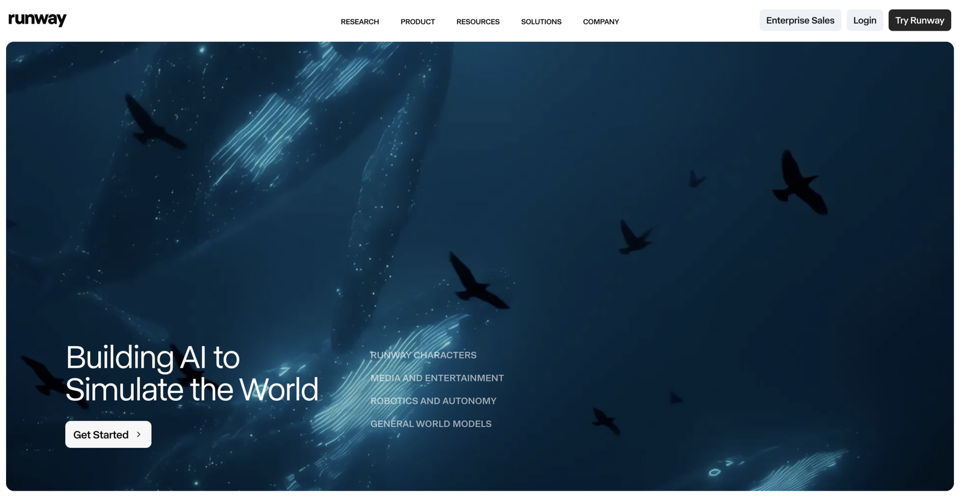Screen dimensions: 964x499
Task: Open the Company menu item
Action: [601, 22]
